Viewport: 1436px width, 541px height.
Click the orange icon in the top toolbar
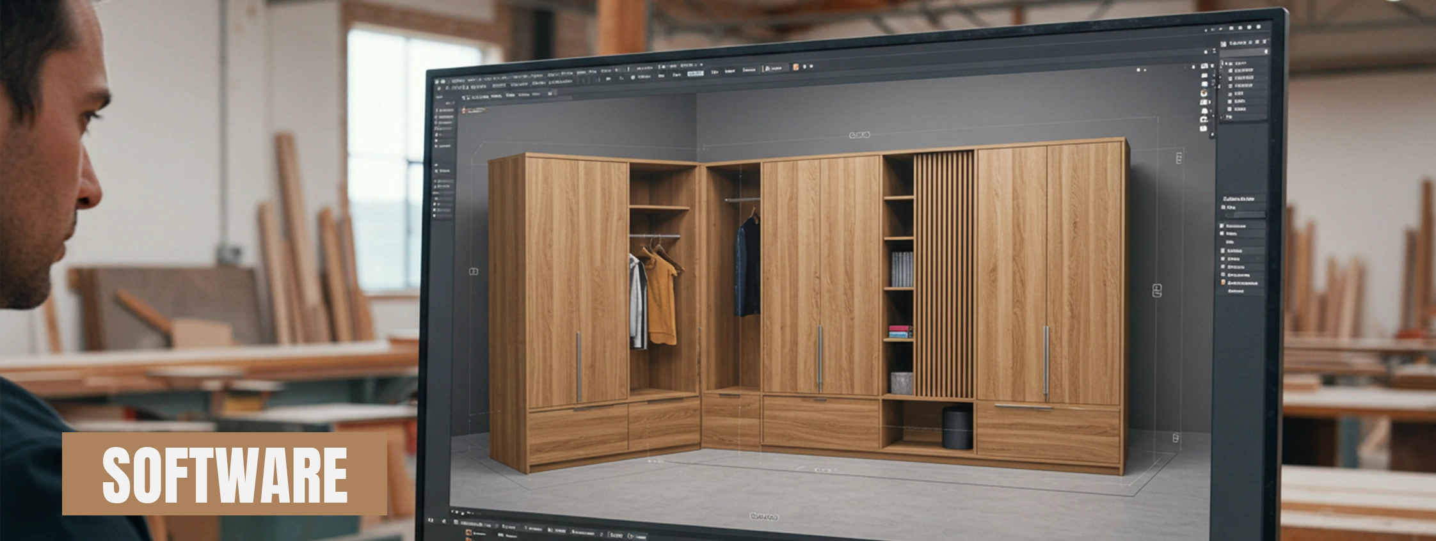(x=796, y=67)
